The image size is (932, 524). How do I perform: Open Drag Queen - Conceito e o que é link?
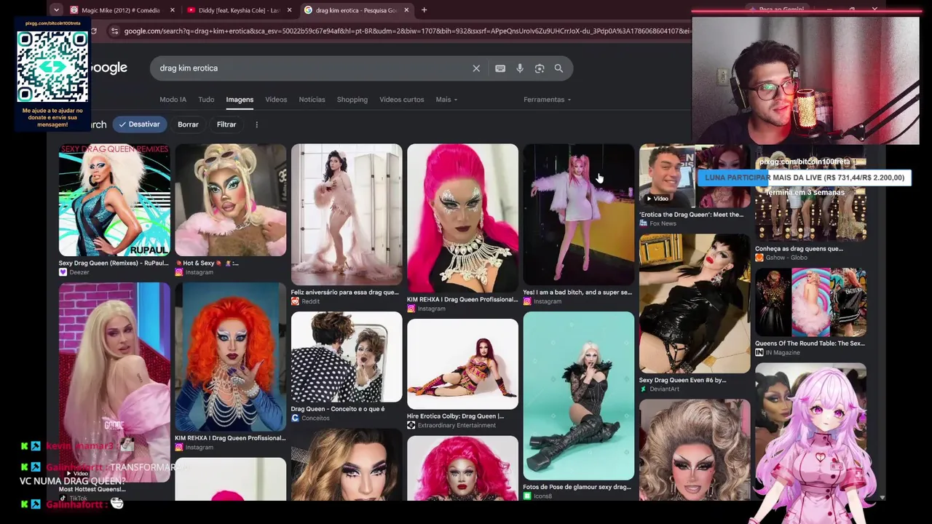[x=338, y=409]
